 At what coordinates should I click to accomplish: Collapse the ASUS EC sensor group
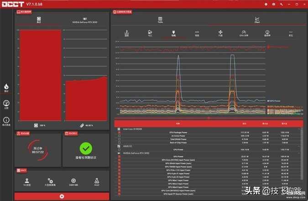(127, 146)
